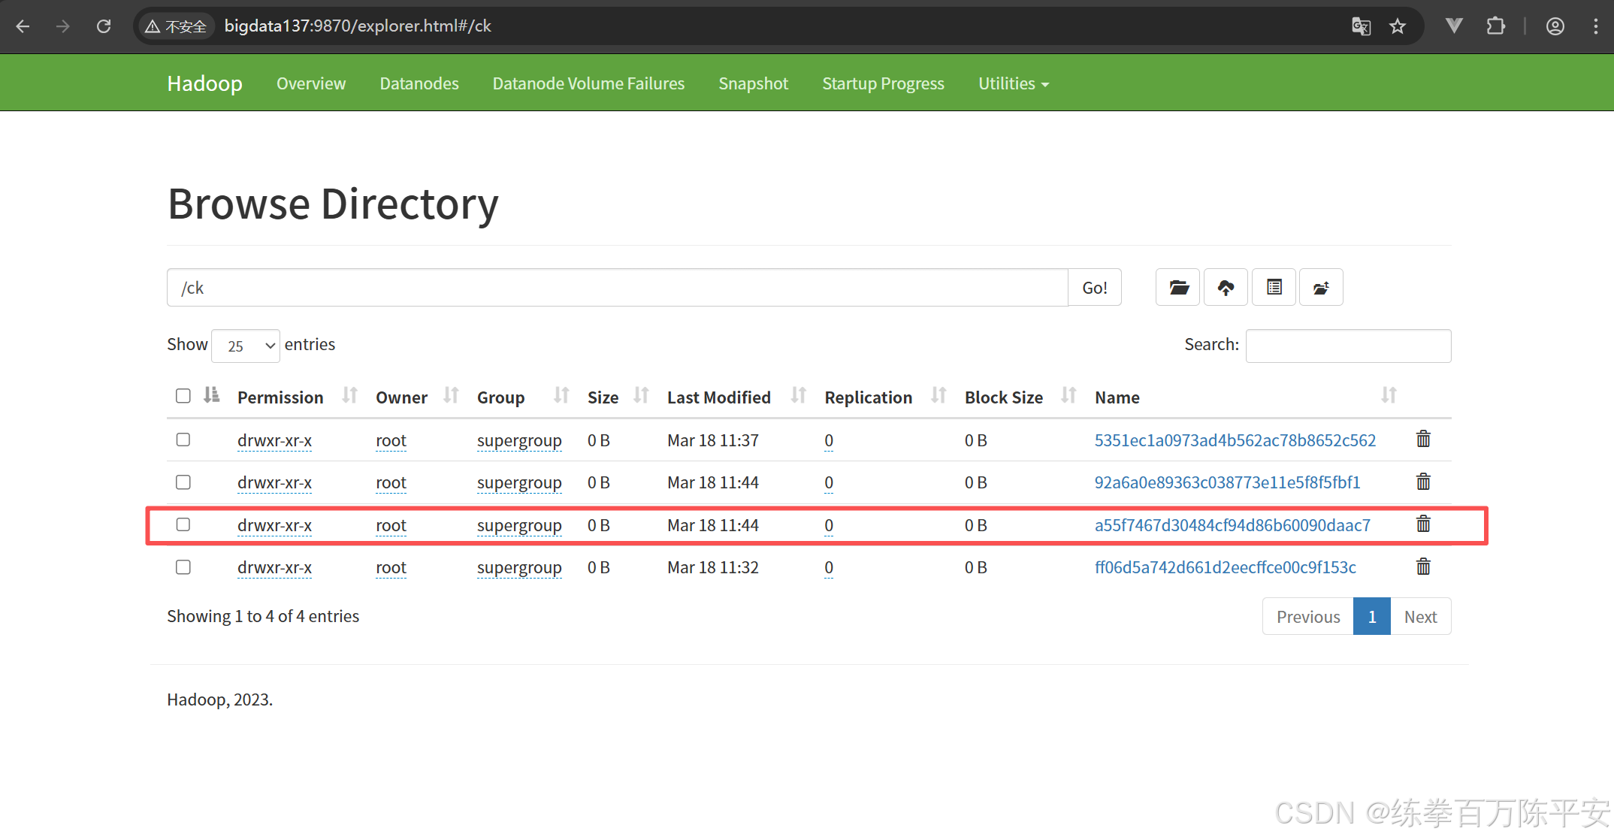Check the box for ff06d5a742d6 row

click(x=183, y=567)
